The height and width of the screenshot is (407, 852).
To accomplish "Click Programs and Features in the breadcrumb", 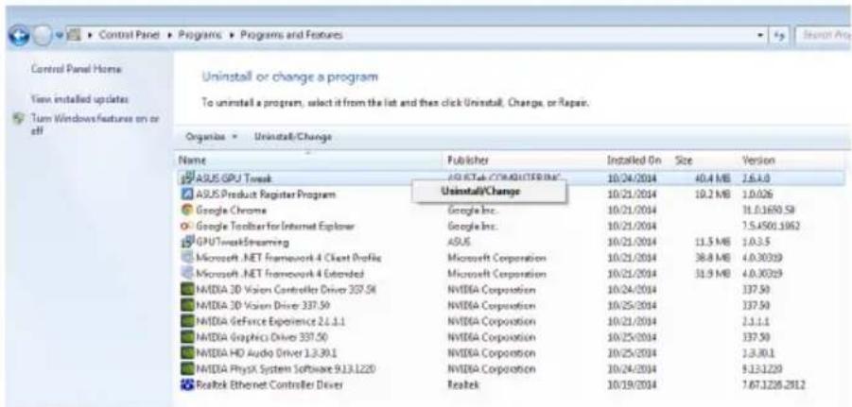I will coord(291,35).
